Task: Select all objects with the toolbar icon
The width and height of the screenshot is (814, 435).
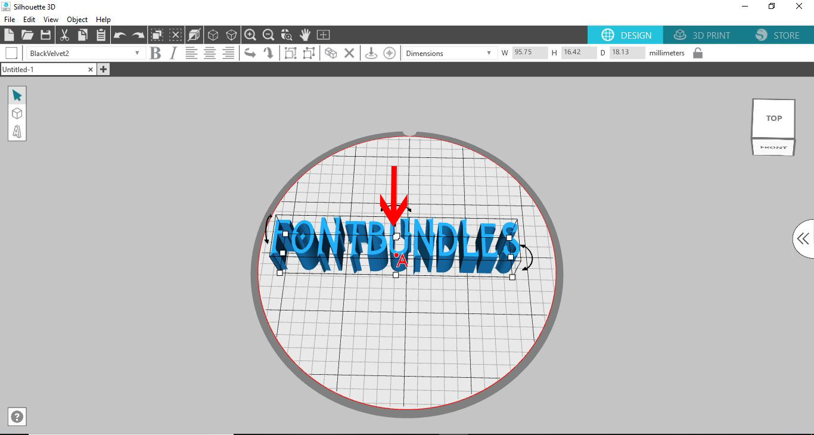Action: [157, 35]
